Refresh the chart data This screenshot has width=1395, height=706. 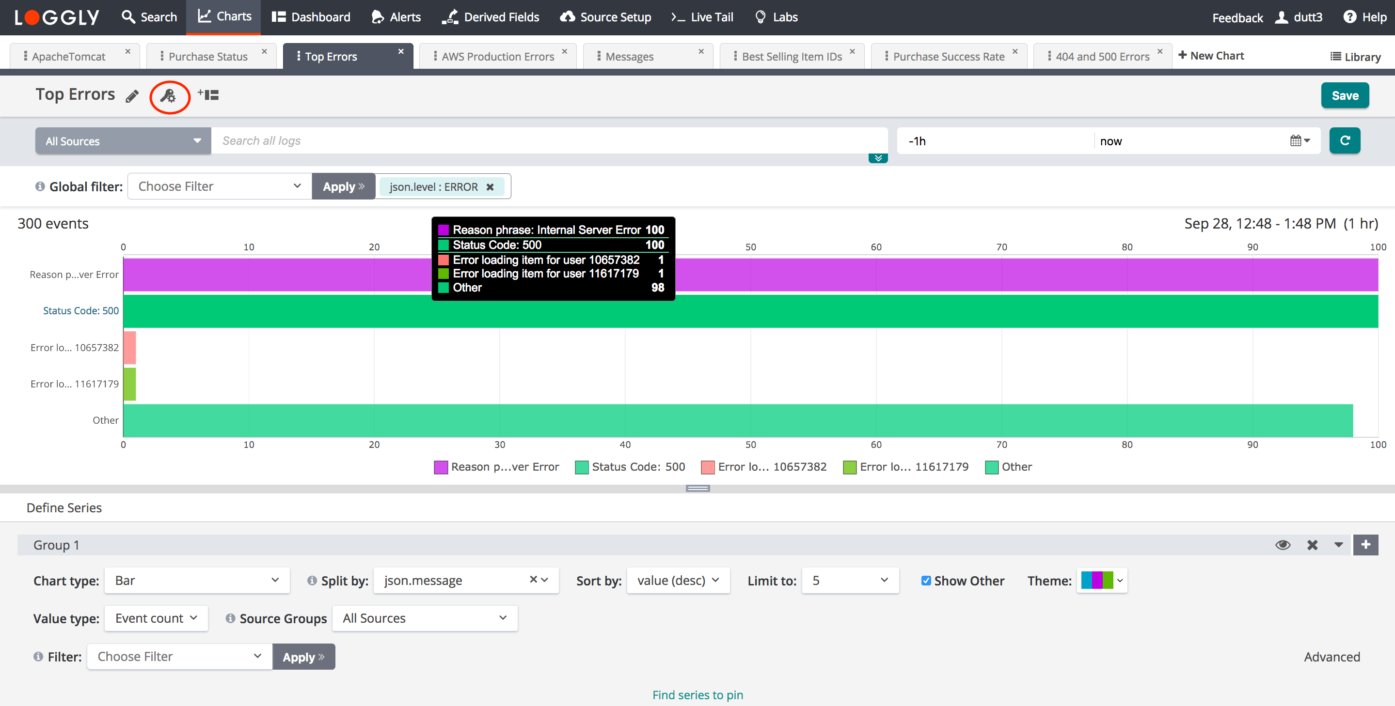pos(1345,140)
